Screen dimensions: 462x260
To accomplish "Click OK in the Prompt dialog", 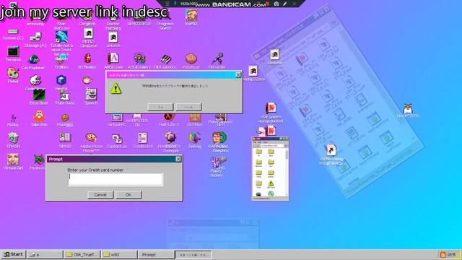I will [x=128, y=195].
